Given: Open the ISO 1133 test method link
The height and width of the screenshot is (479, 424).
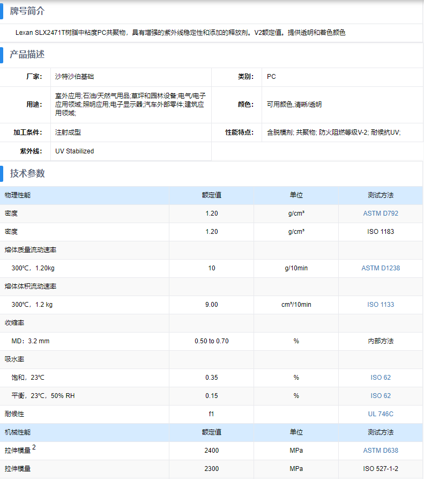Looking at the screenshot, I should point(381,305).
